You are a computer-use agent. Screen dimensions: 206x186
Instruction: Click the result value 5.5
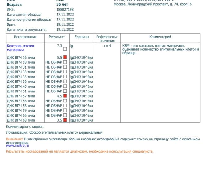[59, 58]
